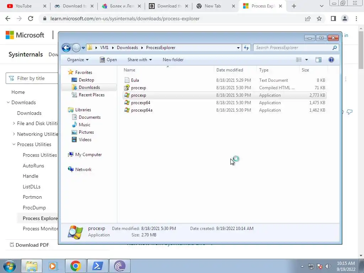Image resolution: width=364 pixels, height=273 pixels.
Task: Open the Windows Start orb
Action: click(x=9, y=266)
